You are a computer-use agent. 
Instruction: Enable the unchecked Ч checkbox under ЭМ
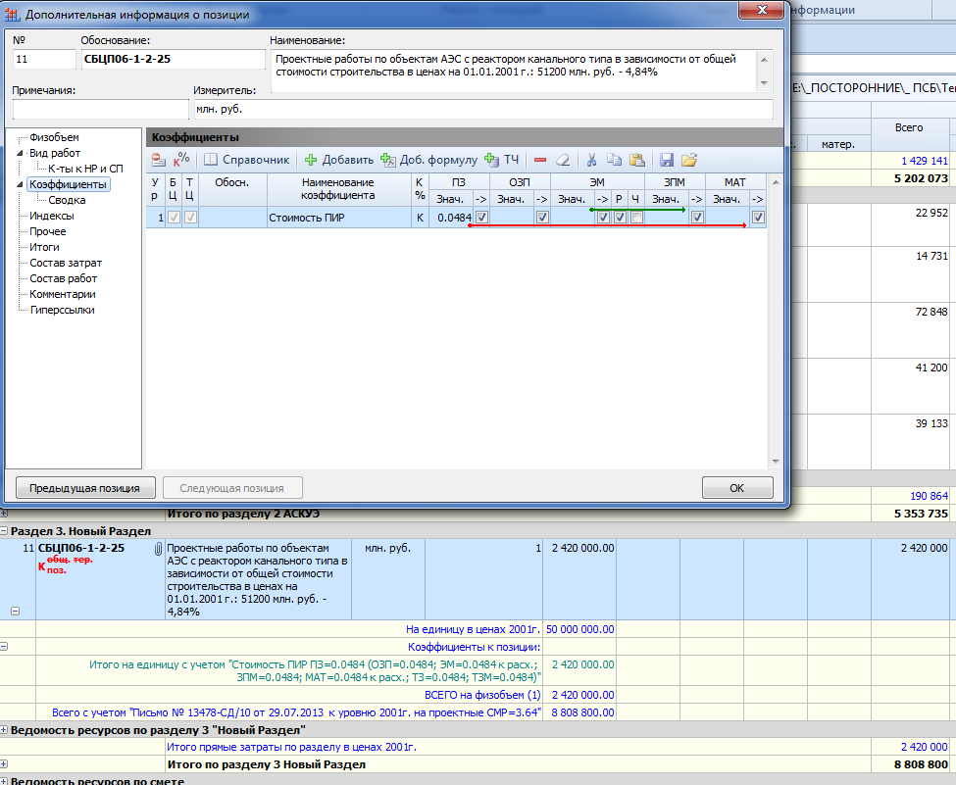pos(636,218)
